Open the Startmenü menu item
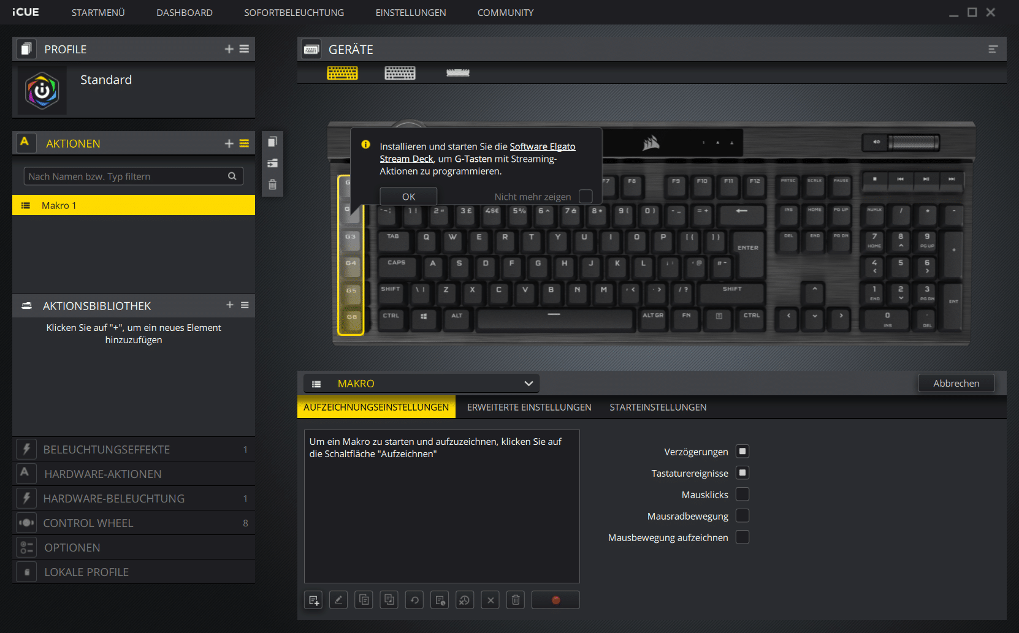The width and height of the screenshot is (1019, 633). [x=98, y=12]
